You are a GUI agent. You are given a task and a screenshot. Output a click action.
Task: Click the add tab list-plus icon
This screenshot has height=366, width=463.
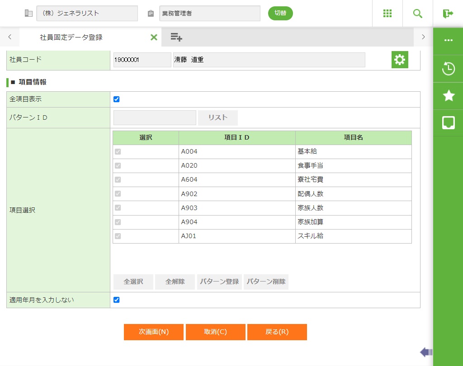click(x=176, y=38)
